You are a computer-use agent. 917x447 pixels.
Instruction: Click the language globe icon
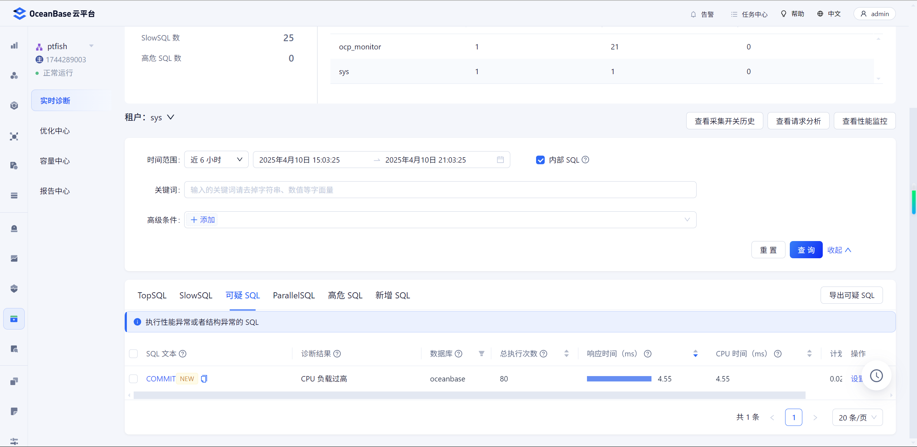pyautogui.click(x=820, y=14)
